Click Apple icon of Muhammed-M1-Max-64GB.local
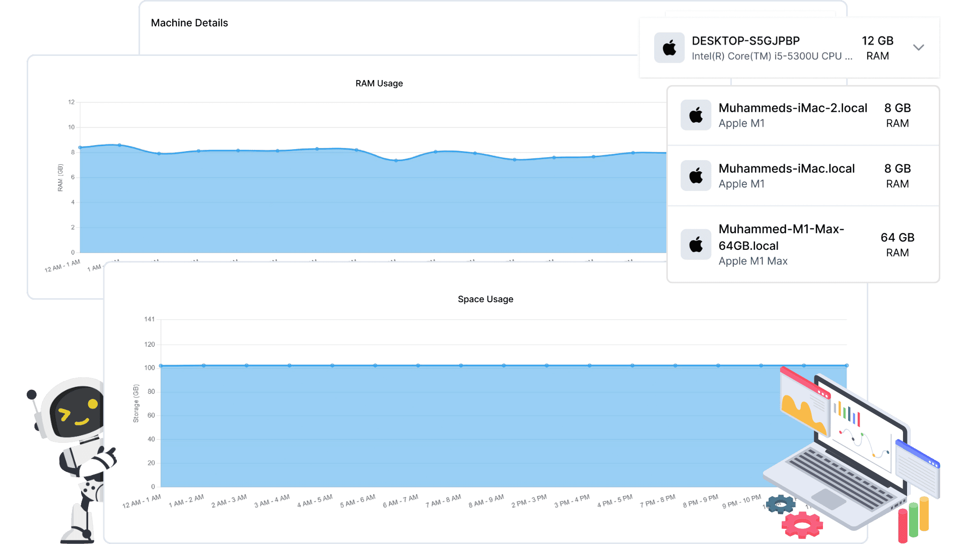967x544 pixels. point(696,244)
